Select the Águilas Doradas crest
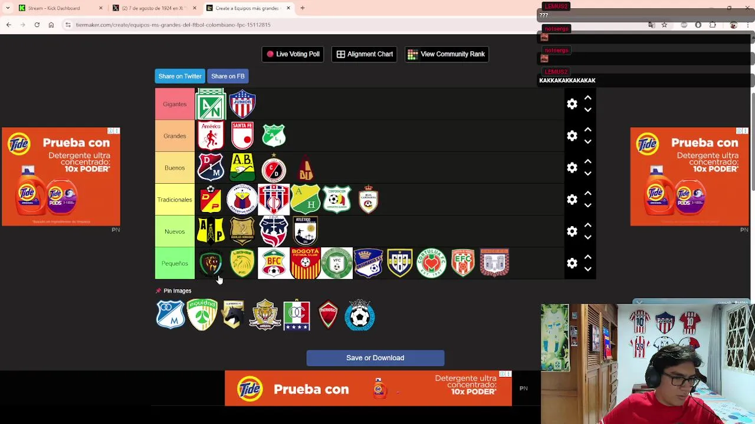Screen dimensions: 755x424 (x=242, y=231)
